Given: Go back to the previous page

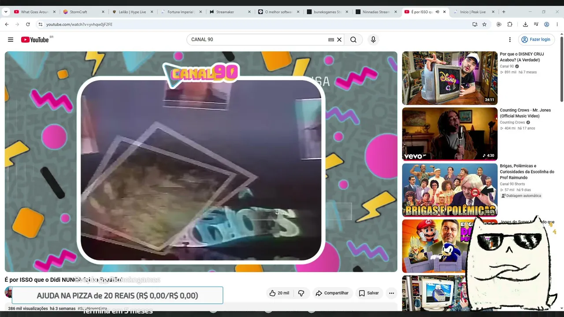Looking at the screenshot, I should click(x=7, y=24).
